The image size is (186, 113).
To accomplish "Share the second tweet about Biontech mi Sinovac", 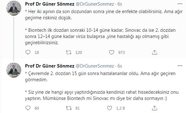I will [154, 108].
